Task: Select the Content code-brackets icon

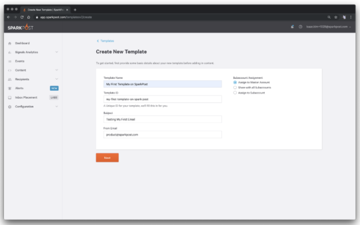Action: [x=10, y=70]
